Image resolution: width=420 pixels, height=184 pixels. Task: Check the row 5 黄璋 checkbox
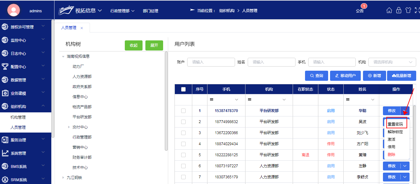coord(183,155)
